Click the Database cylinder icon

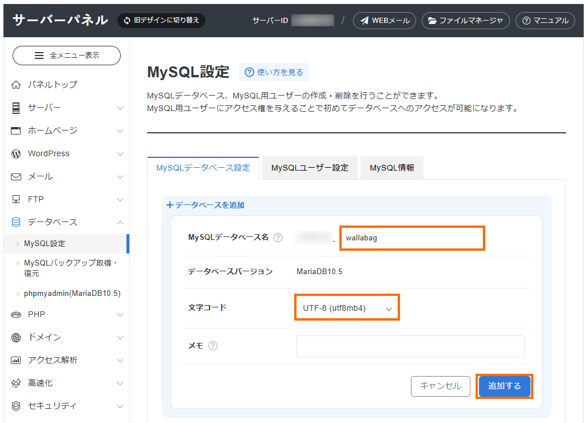point(15,222)
